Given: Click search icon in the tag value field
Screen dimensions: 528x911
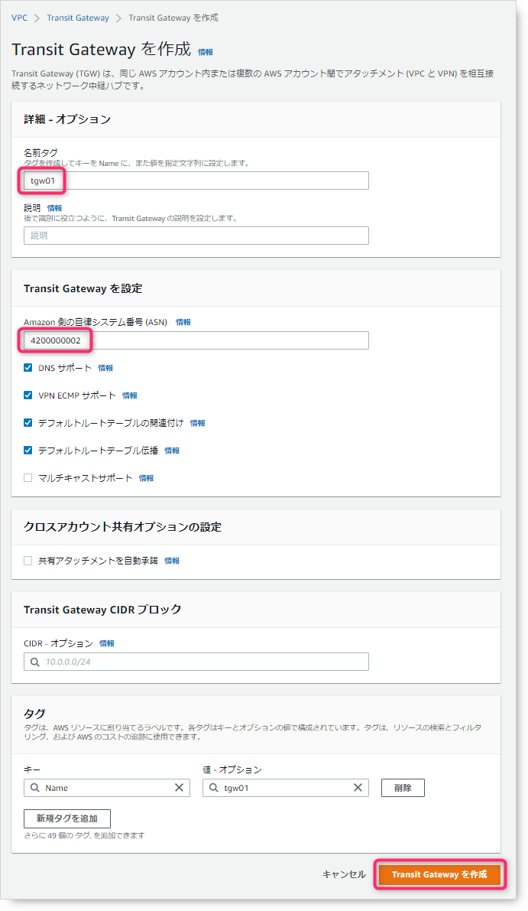Looking at the screenshot, I should tap(213, 788).
